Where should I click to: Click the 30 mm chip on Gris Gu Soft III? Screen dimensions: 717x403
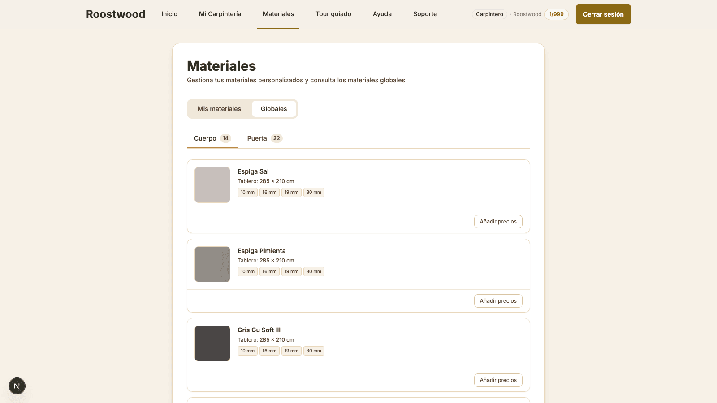pyautogui.click(x=314, y=351)
